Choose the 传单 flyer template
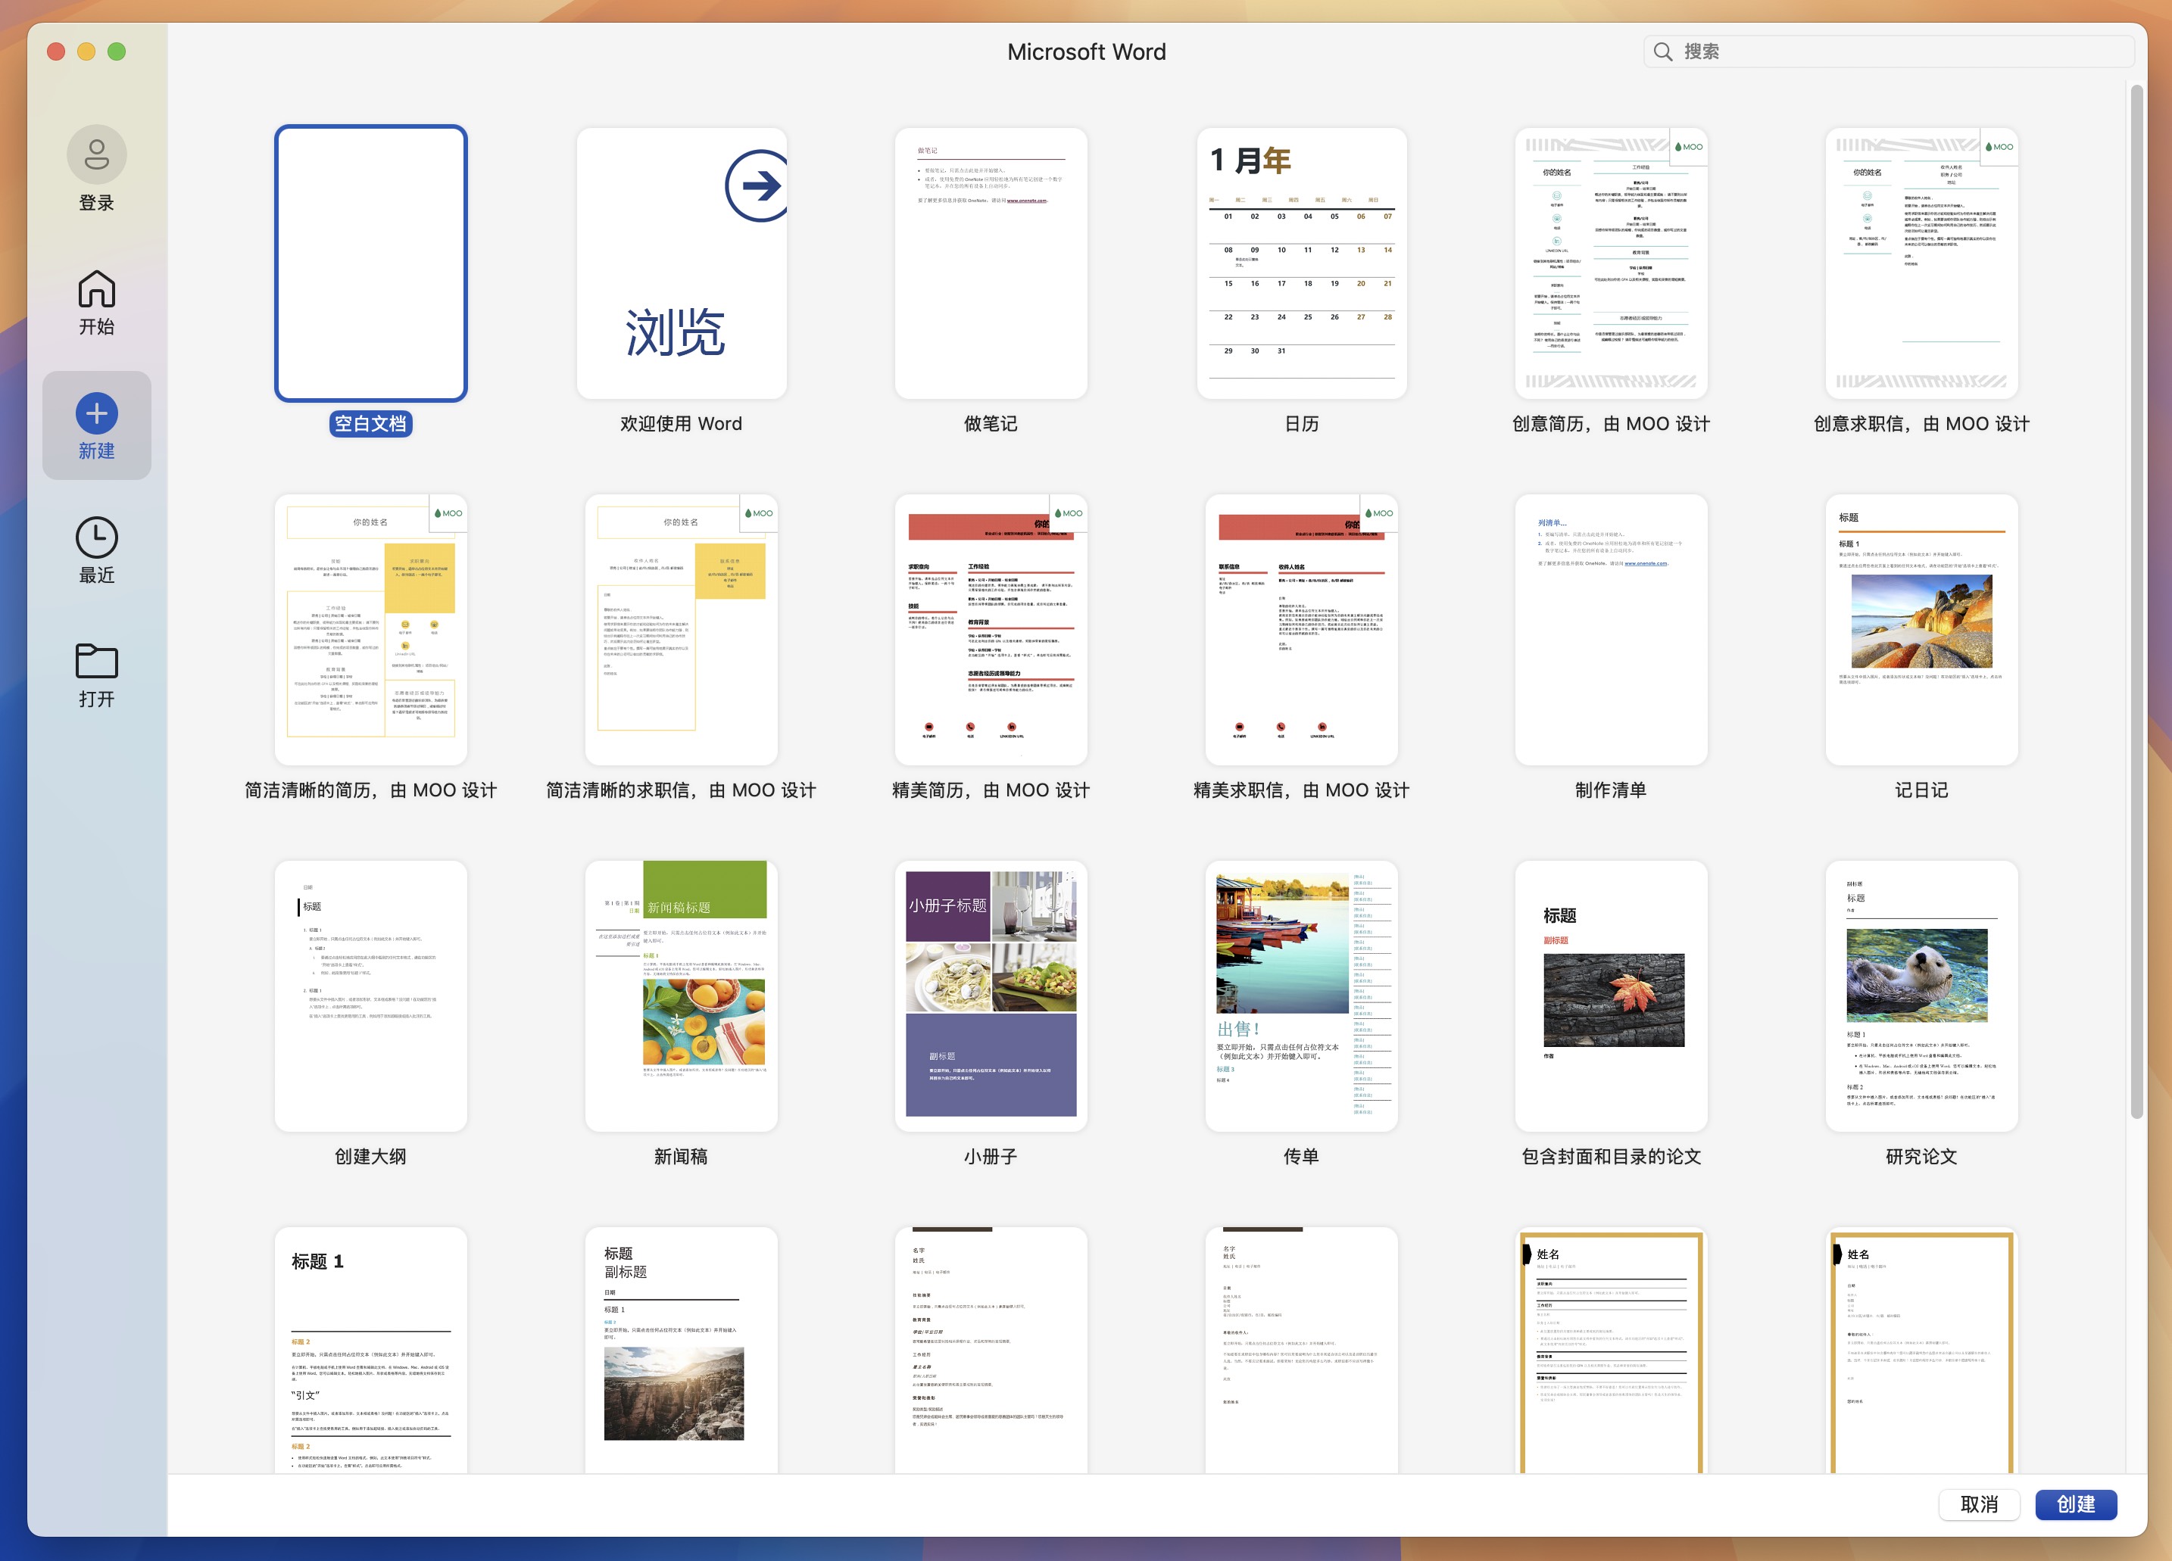Viewport: 2172px width, 1561px height. 1300,995
